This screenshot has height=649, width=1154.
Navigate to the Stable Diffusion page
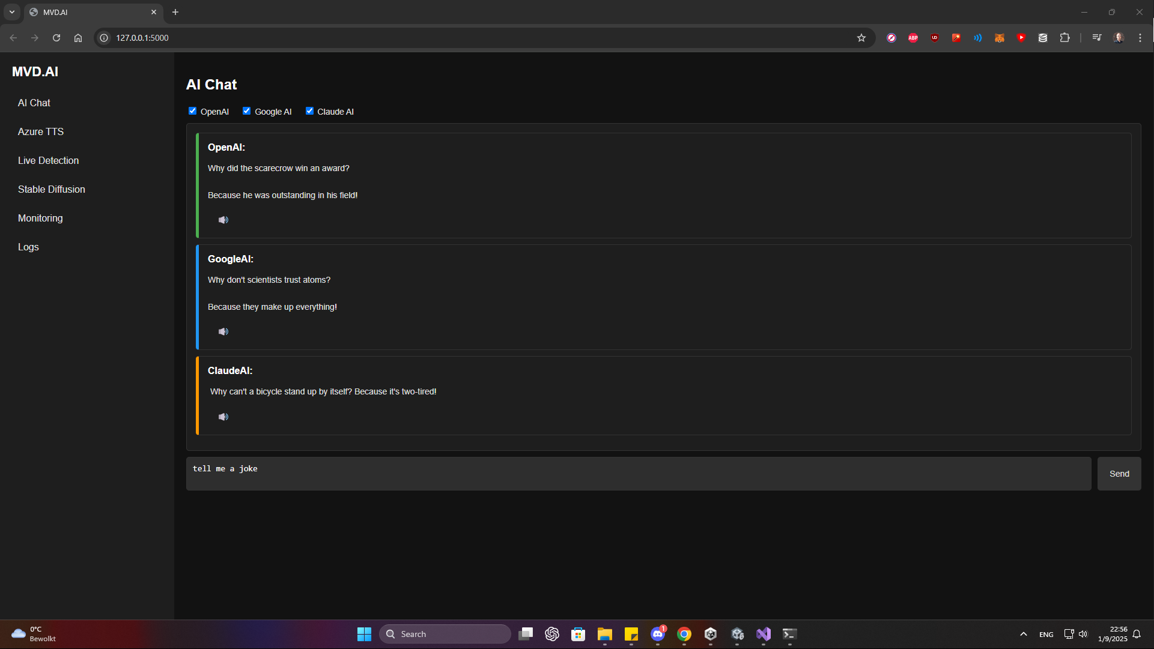click(52, 189)
